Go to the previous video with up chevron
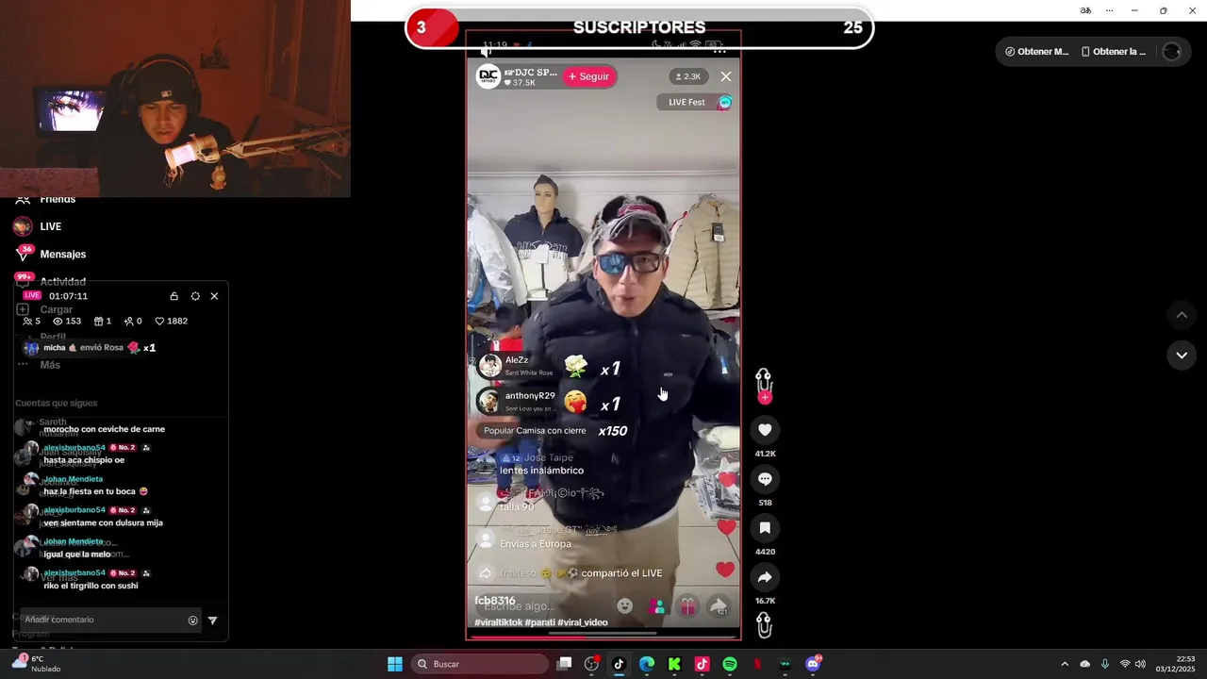 pos(1182,315)
